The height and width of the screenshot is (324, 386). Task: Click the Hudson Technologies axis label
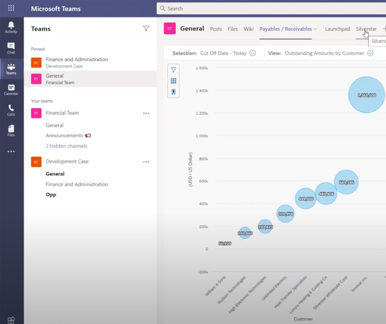point(232,290)
